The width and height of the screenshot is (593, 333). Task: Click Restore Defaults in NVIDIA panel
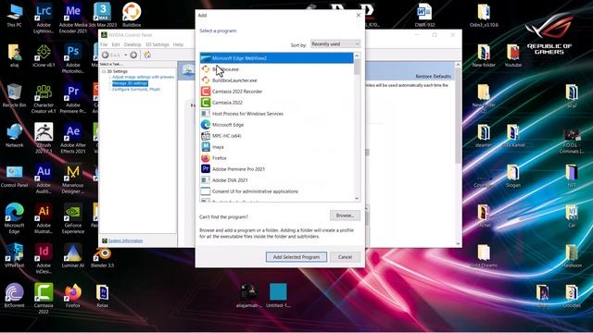(433, 76)
